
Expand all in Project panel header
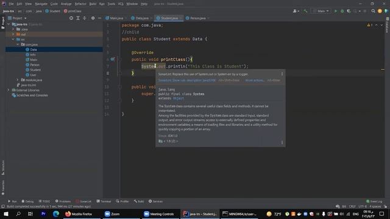[x=78, y=18]
